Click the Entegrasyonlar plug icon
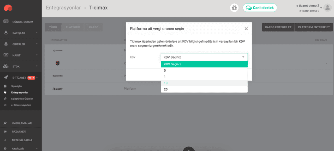Screen dimensions: 334x151 tap(5, 92)
